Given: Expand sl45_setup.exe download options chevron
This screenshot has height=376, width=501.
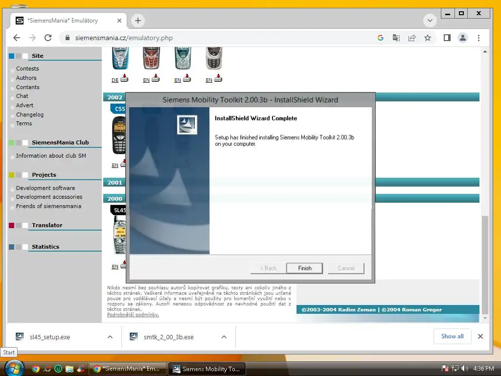Looking at the screenshot, I should pos(110,337).
